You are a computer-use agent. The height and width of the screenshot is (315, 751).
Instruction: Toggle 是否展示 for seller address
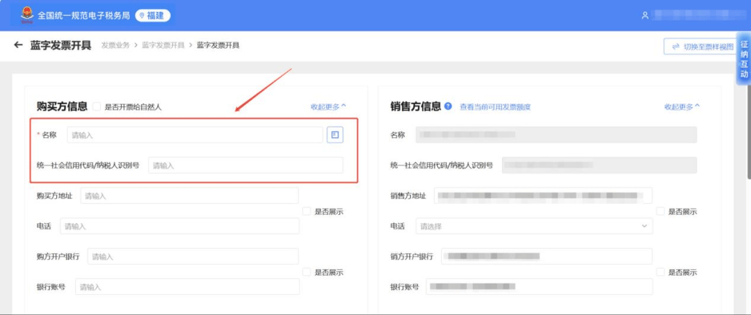660,211
